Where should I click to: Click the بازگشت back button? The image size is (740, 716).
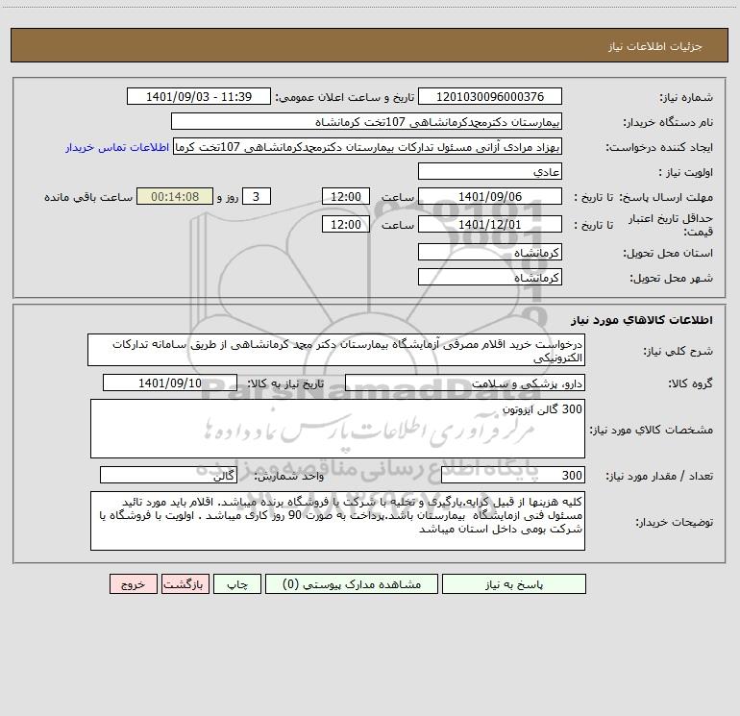tap(185, 583)
